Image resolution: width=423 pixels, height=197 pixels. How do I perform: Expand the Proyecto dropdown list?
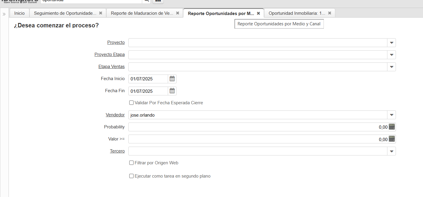tap(392, 43)
